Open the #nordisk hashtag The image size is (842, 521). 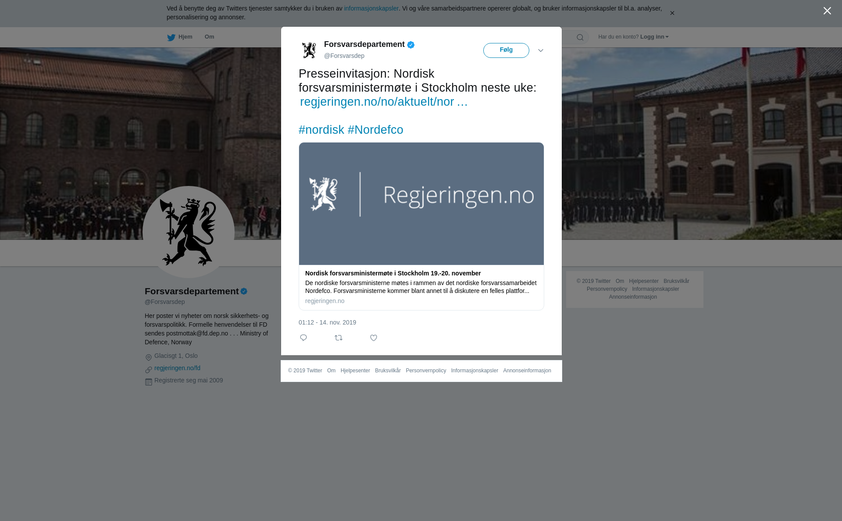[321, 130]
